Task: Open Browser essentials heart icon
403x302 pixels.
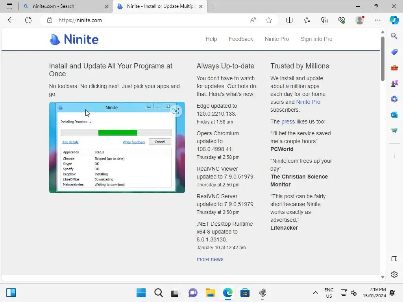Action: (x=342, y=20)
